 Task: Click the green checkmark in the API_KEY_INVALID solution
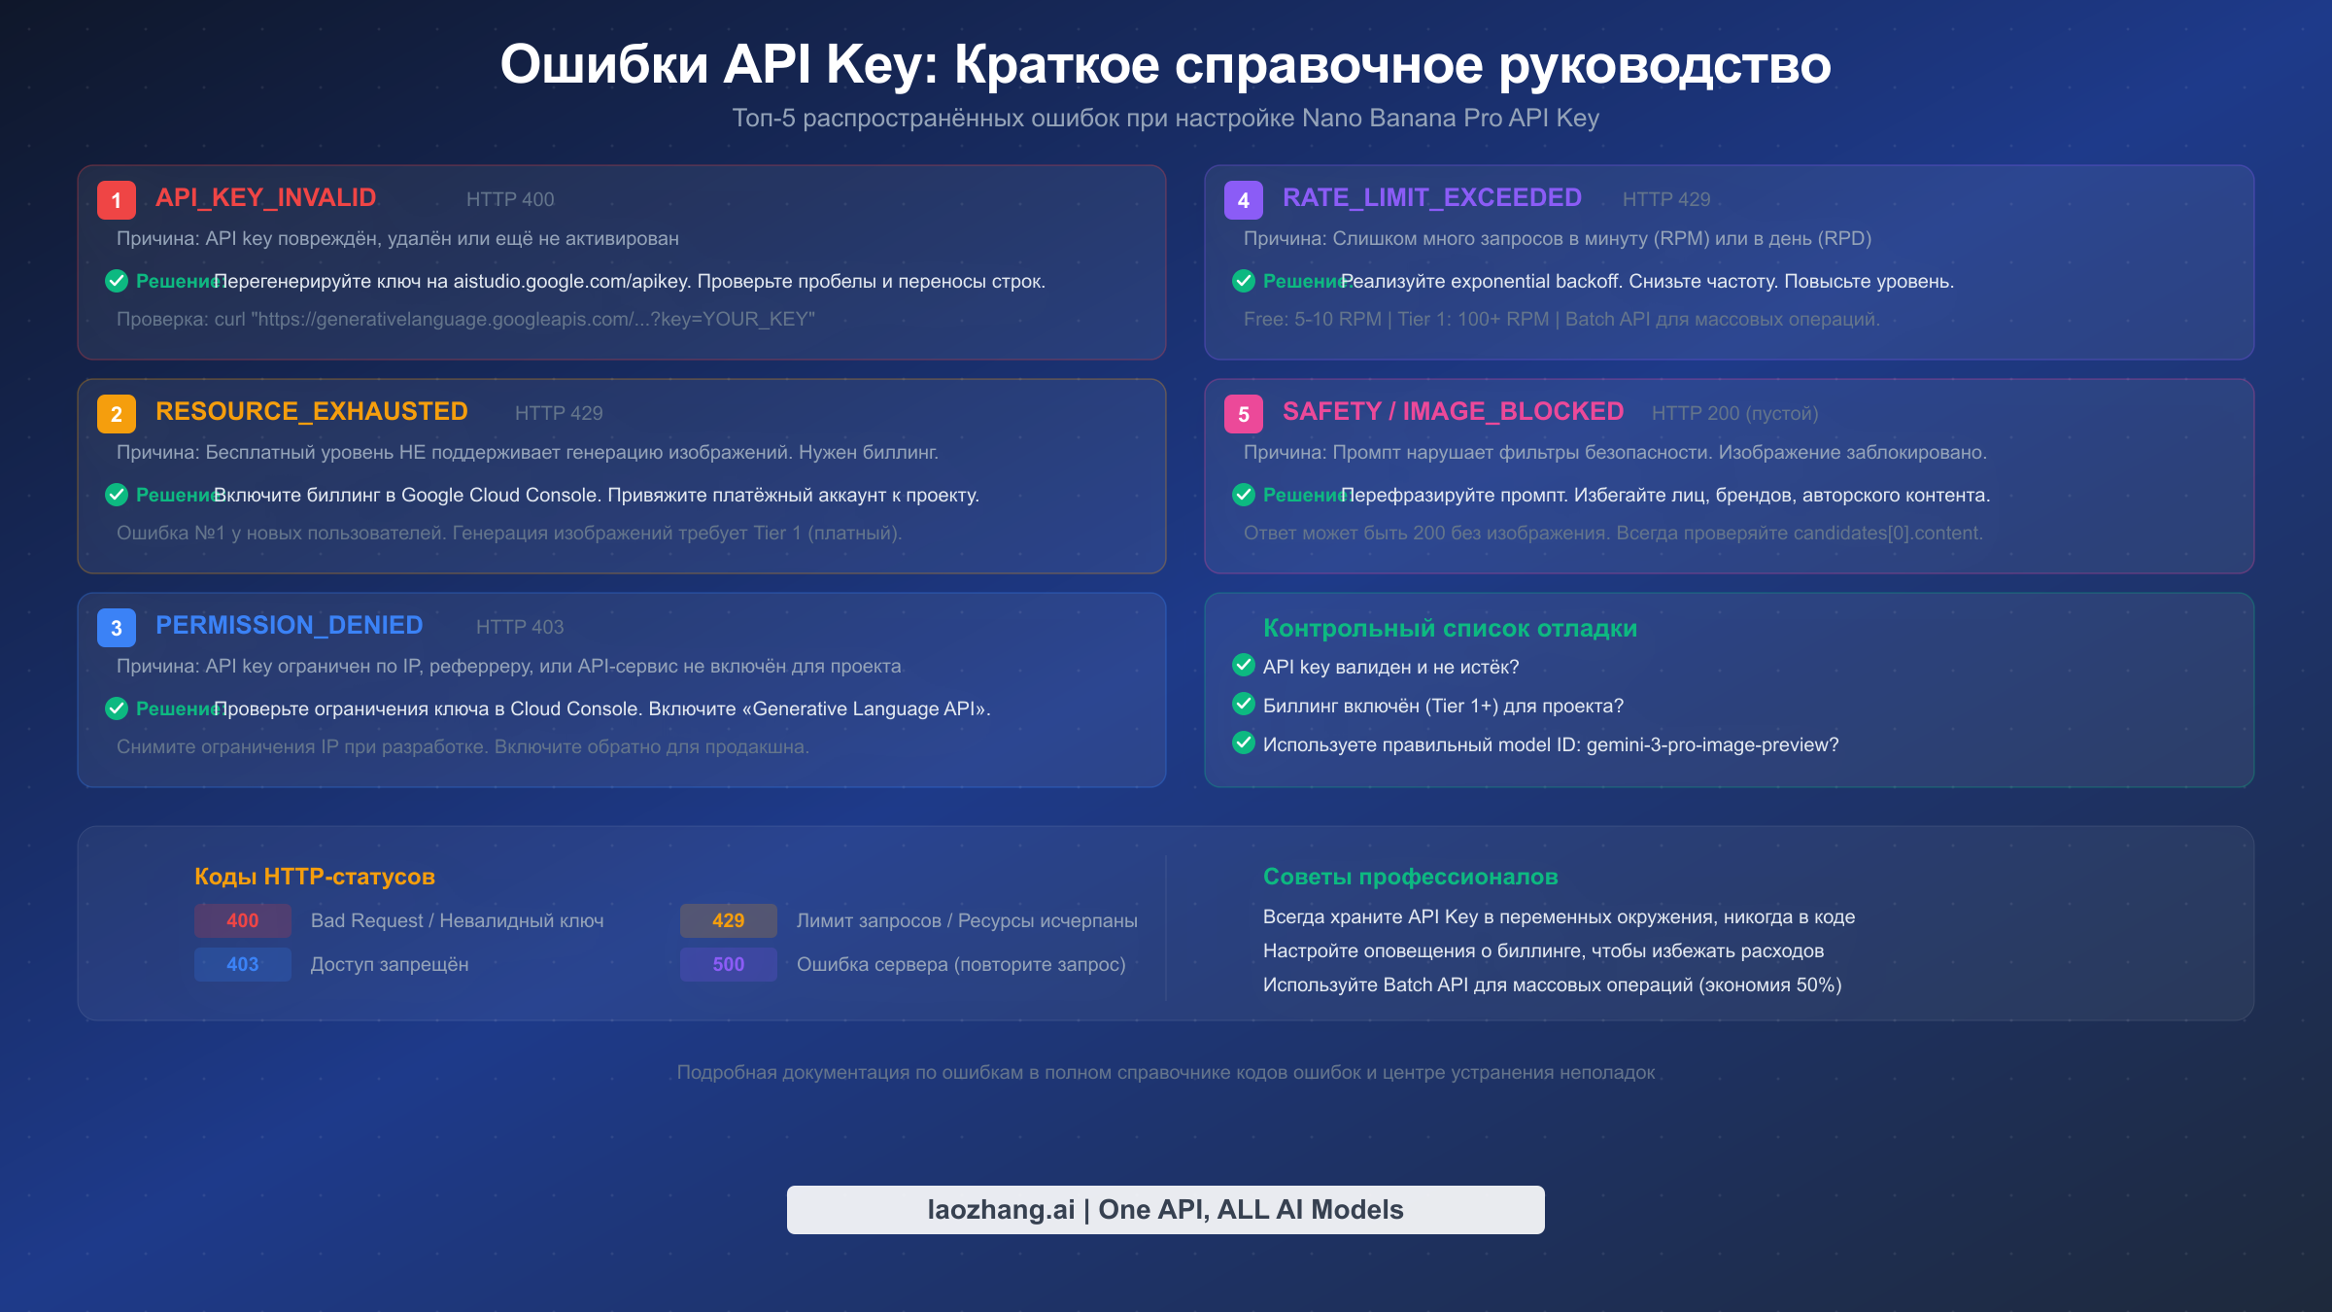[x=117, y=281]
